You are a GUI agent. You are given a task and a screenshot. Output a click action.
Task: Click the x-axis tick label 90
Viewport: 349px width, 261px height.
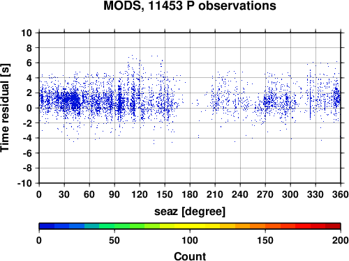[114, 194]
